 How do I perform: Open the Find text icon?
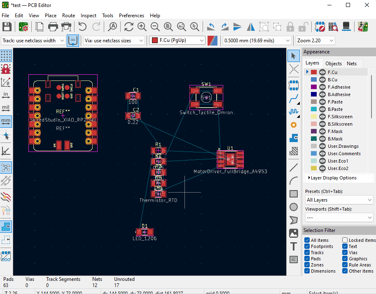coord(112,27)
